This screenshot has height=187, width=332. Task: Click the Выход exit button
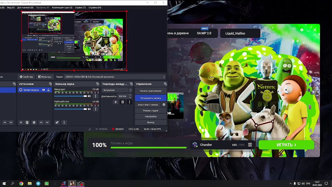point(151,122)
